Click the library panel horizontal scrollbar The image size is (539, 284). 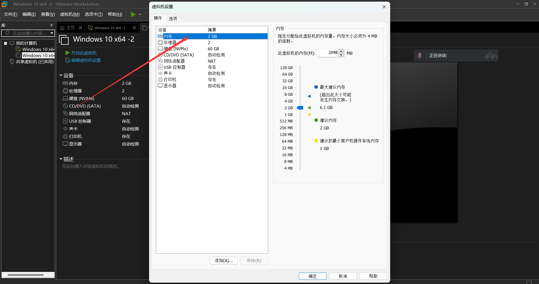pos(26,275)
